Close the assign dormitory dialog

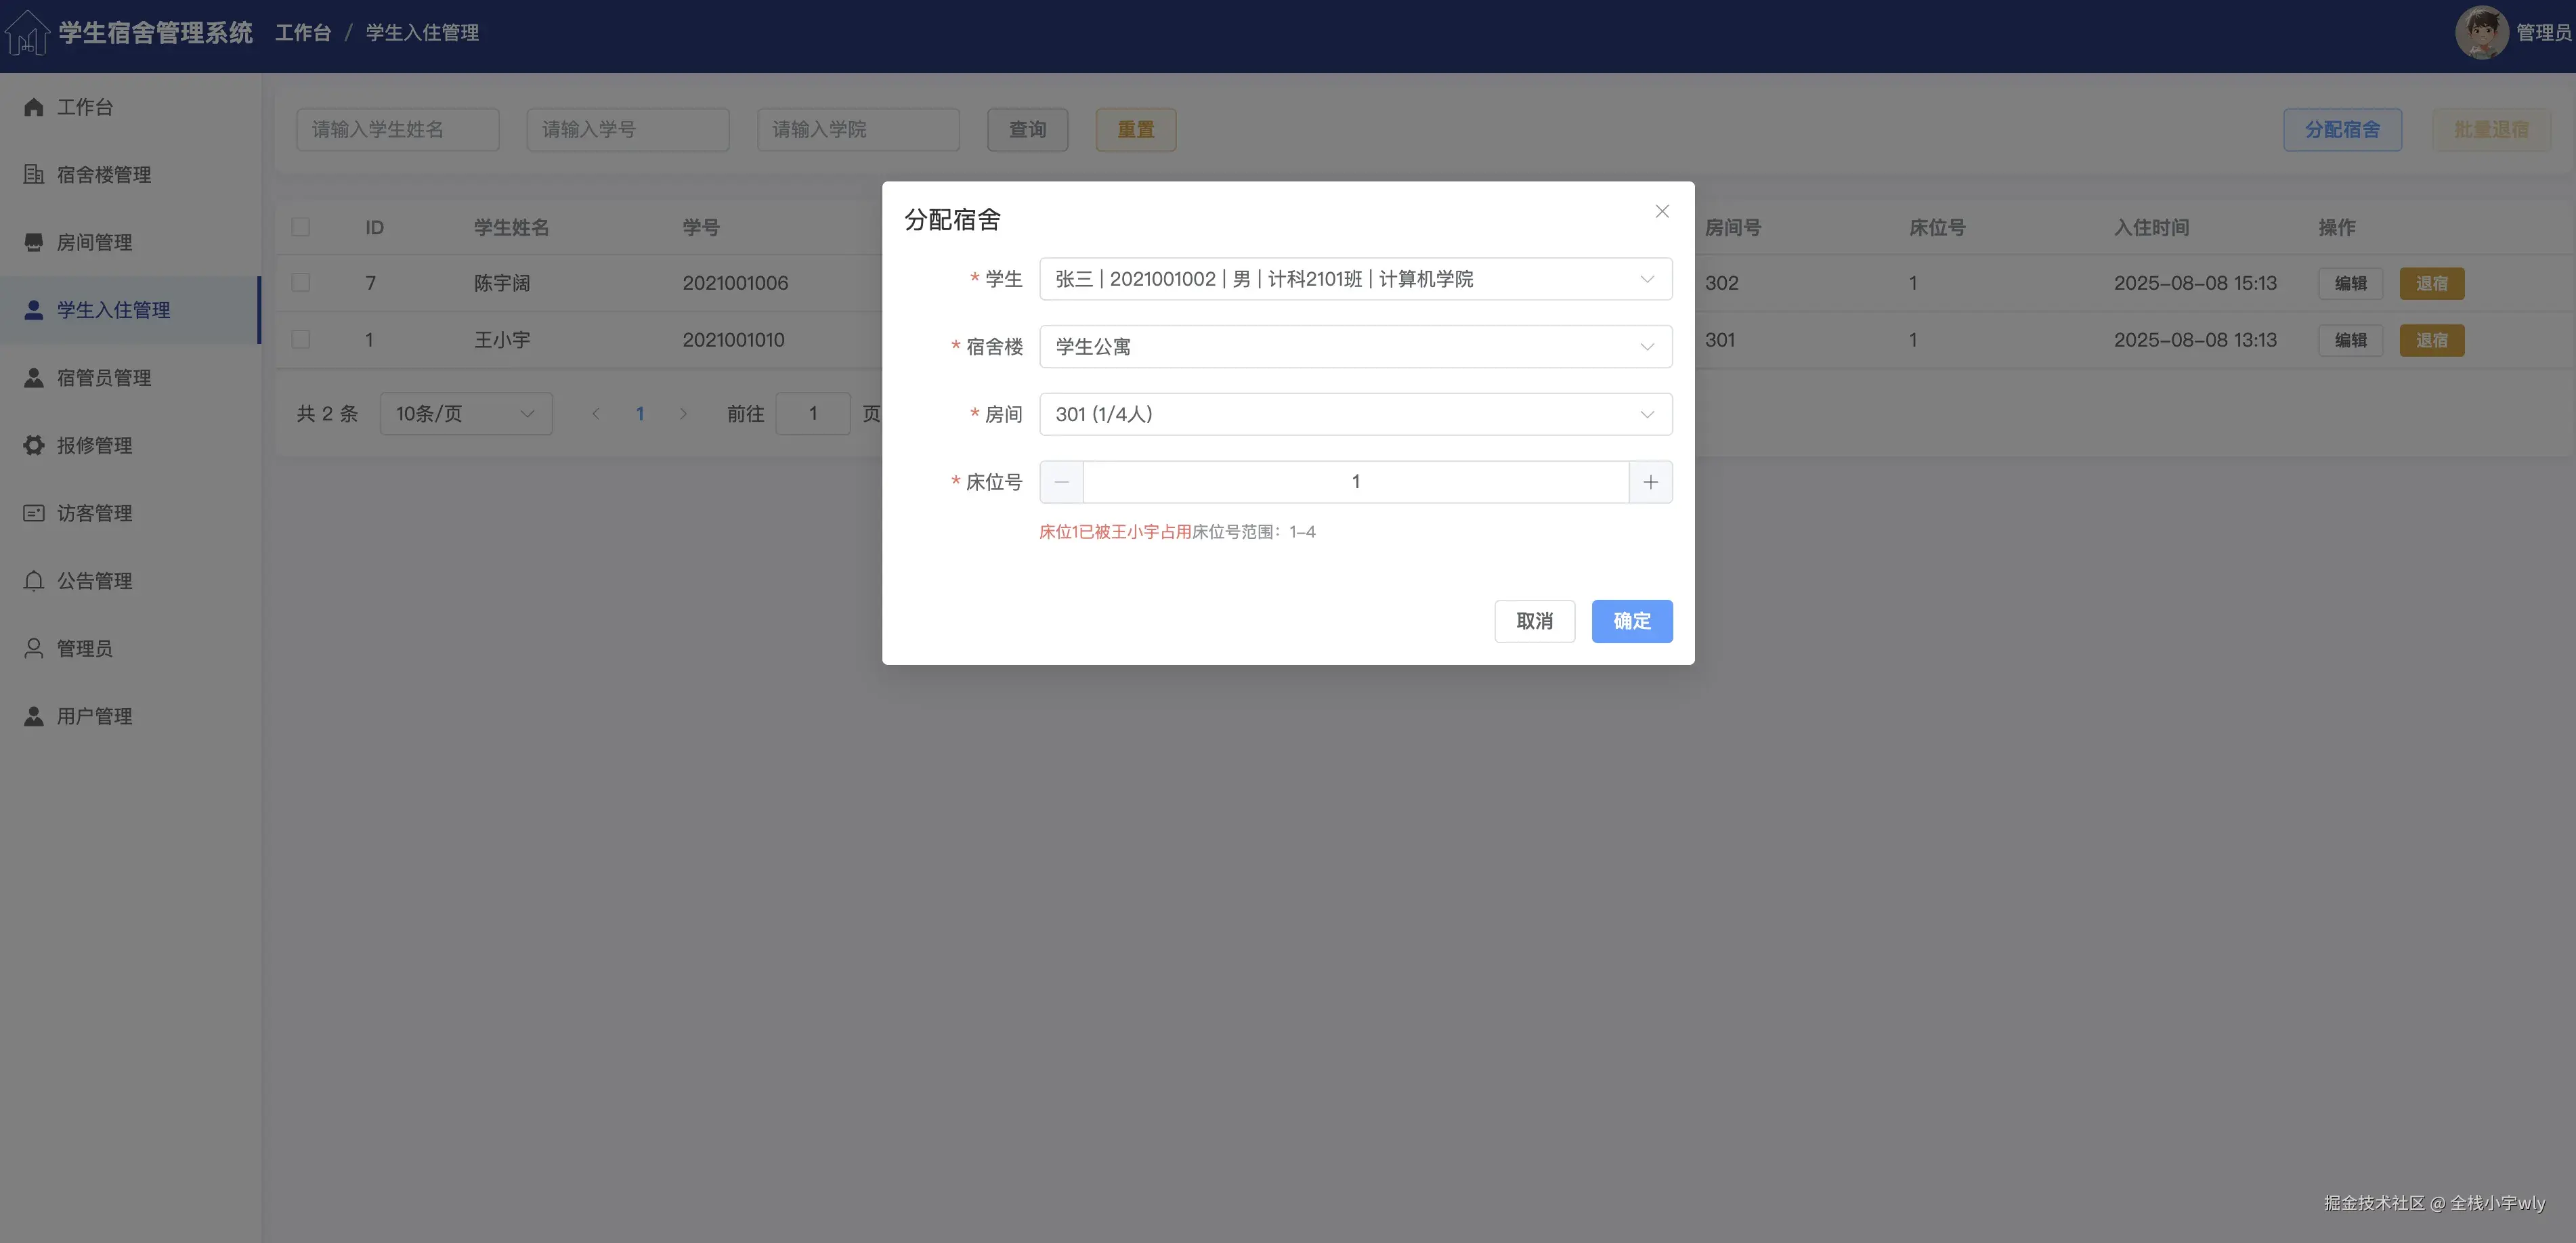tap(1662, 211)
